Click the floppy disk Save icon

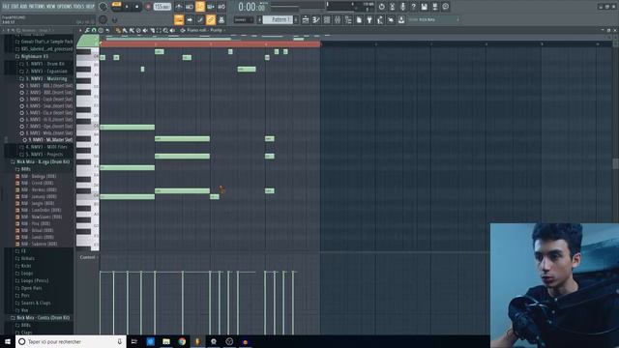[425, 7]
